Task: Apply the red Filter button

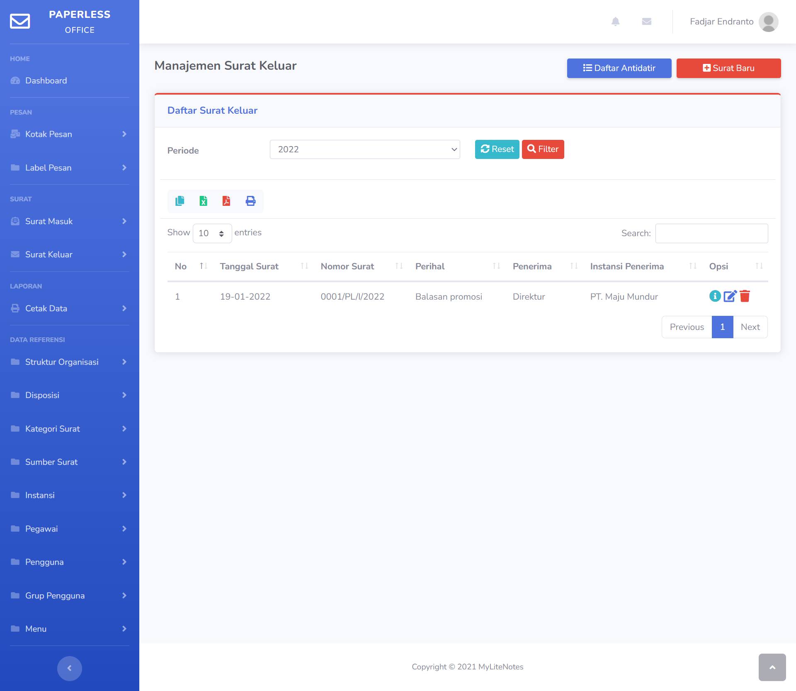Action: [543, 149]
